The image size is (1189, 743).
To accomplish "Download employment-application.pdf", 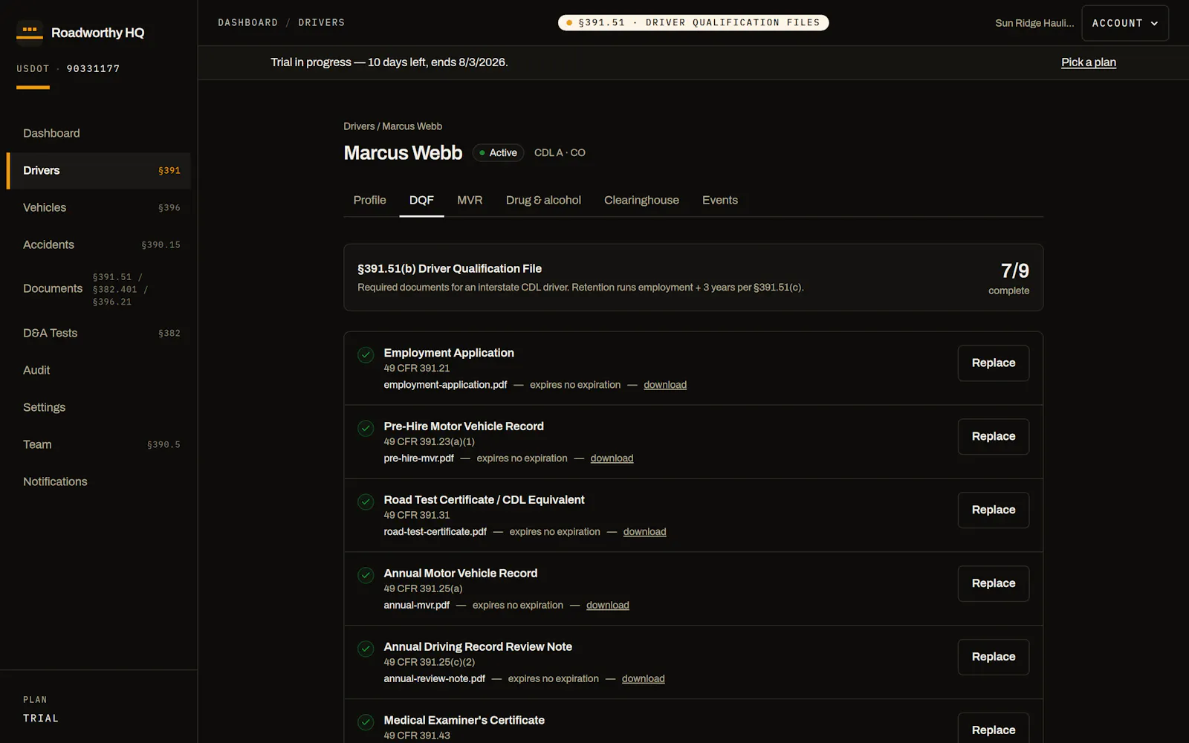I will [x=665, y=385].
